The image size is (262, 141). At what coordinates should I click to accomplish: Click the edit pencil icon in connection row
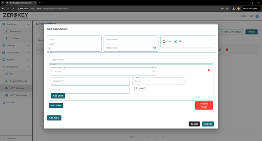(220, 50)
